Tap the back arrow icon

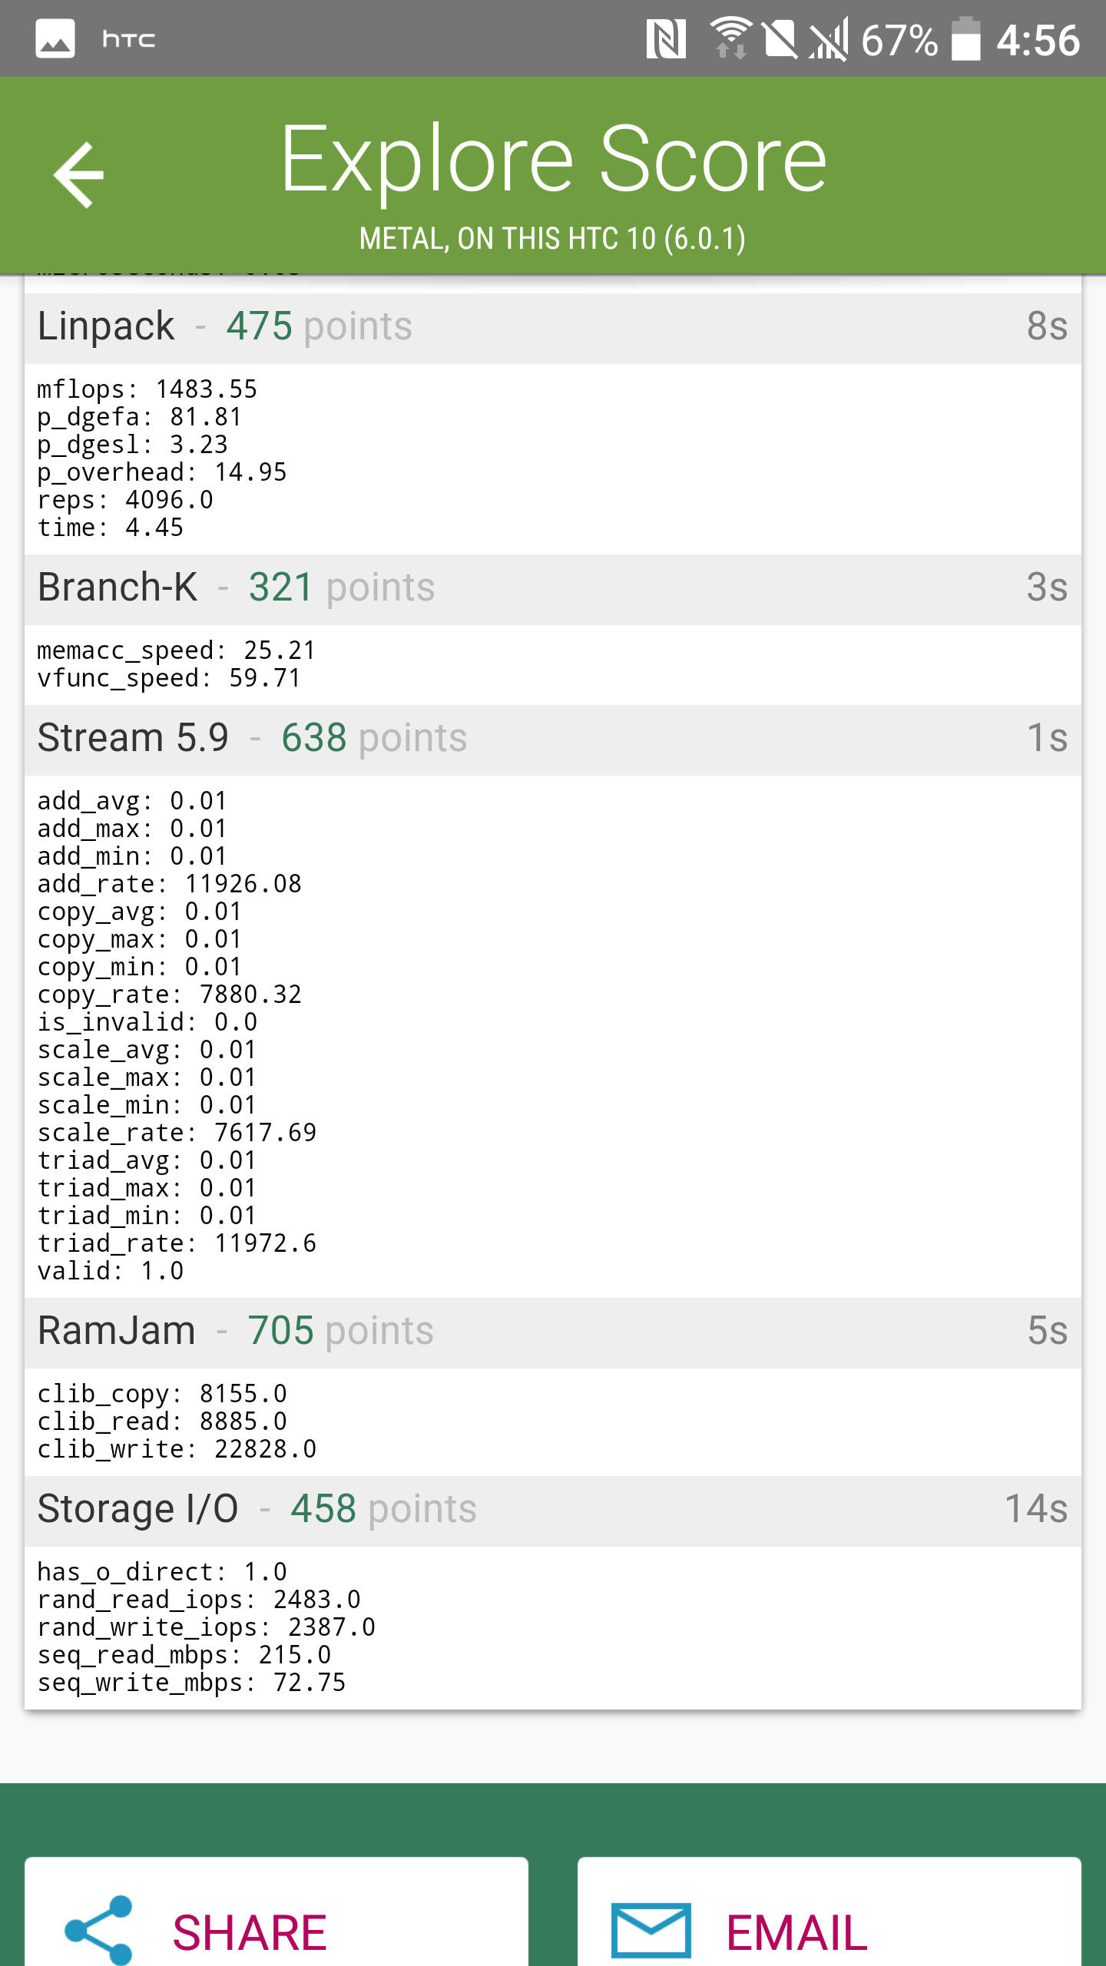[x=78, y=175]
